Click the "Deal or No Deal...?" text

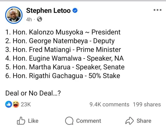(x=33, y=93)
